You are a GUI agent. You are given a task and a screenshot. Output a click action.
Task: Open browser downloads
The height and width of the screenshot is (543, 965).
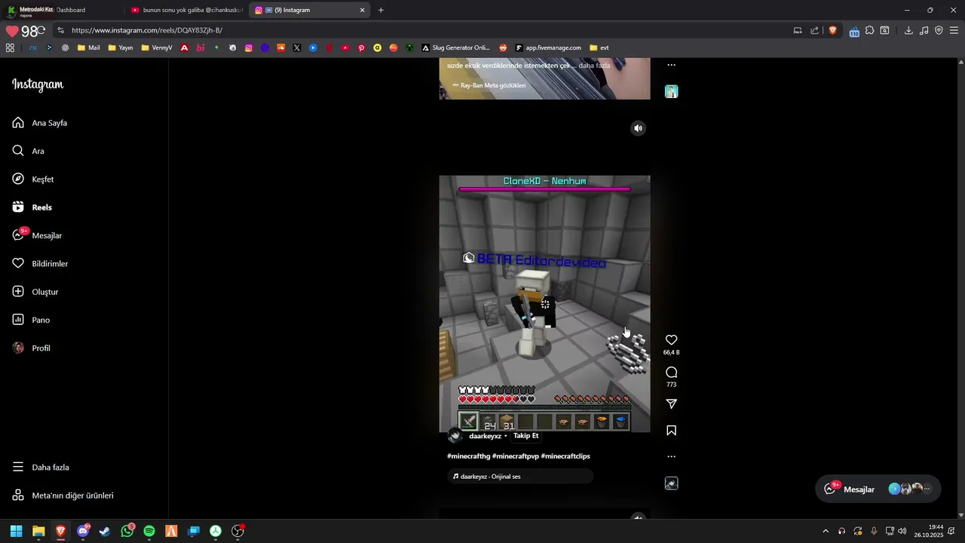click(x=908, y=30)
